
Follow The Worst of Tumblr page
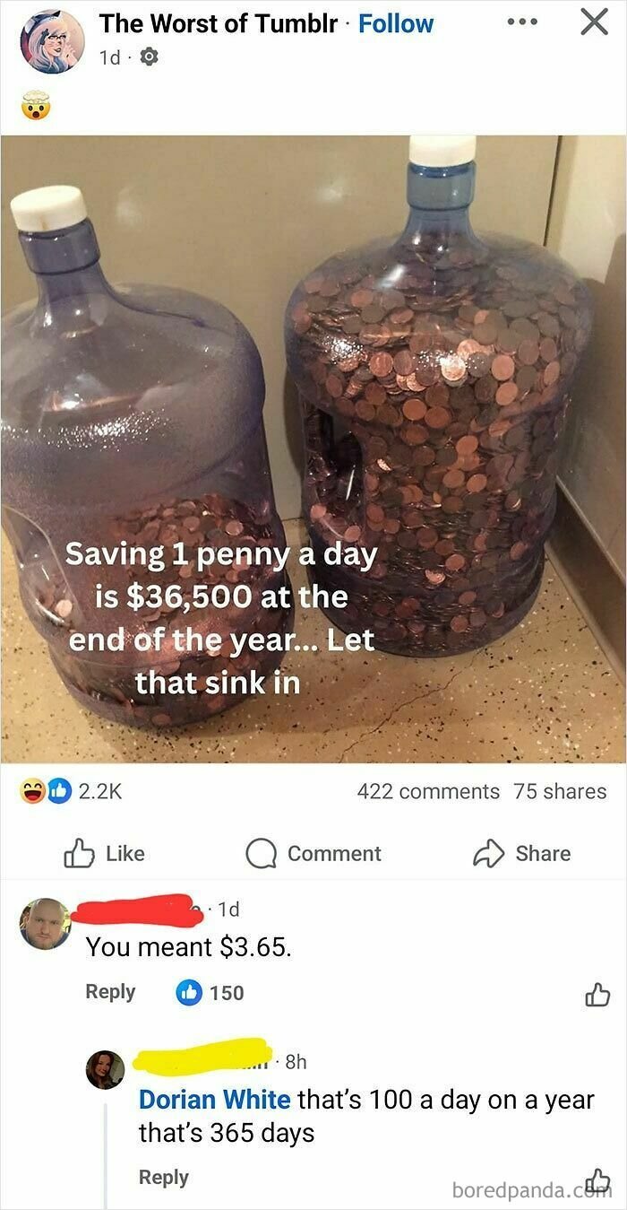coord(396,24)
